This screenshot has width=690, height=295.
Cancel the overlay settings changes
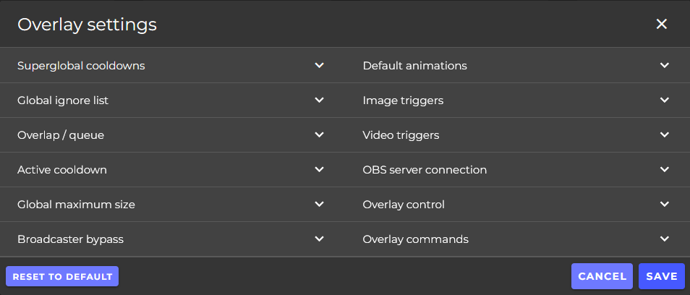point(602,276)
